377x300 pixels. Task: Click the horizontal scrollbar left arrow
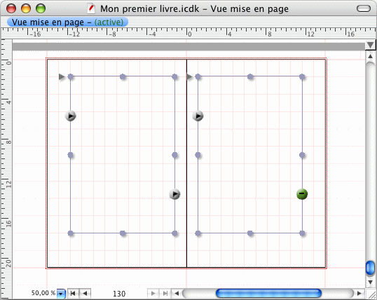(177, 293)
